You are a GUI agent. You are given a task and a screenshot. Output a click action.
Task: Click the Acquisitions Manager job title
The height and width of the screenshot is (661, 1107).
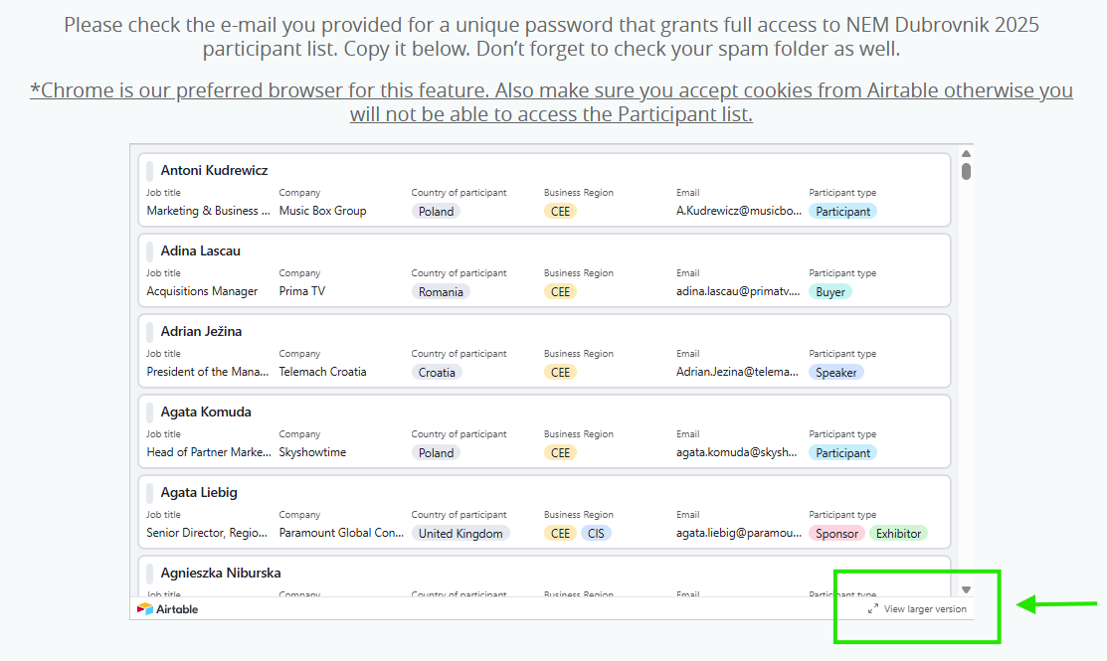202,290
